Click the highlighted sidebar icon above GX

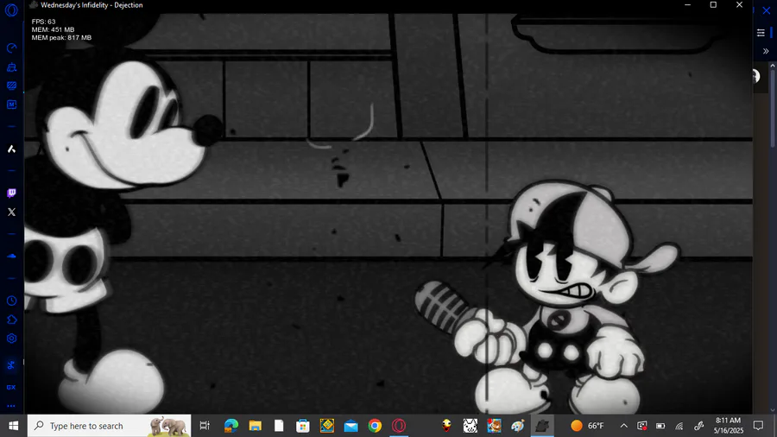click(11, 365)
